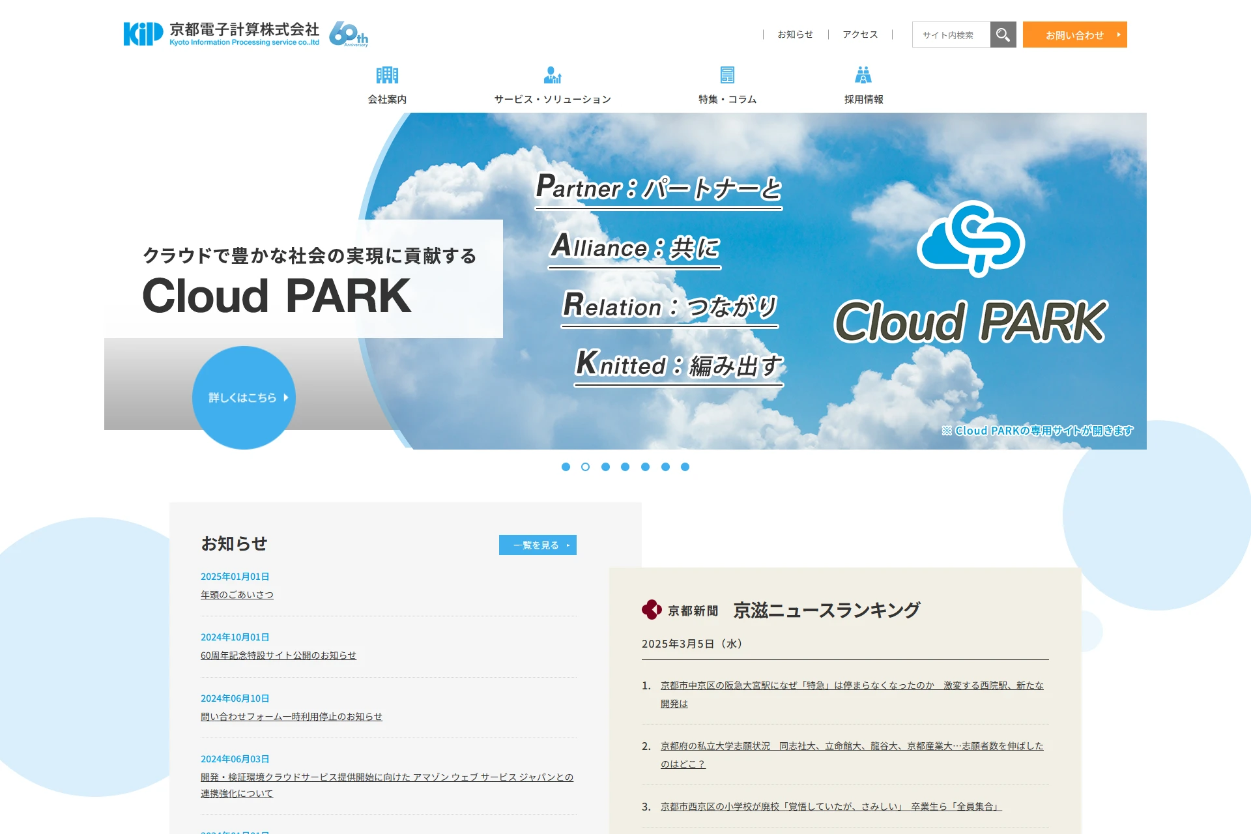
Task: Click the round 詳しくはこちら button
Action: [x=244, y=397]
